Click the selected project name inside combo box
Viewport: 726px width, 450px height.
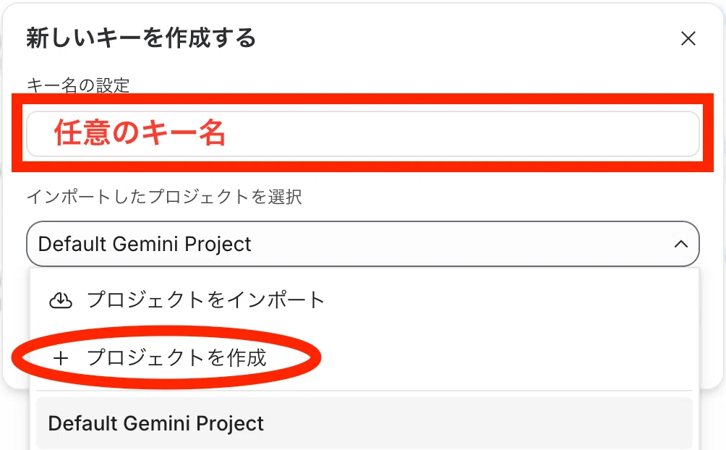click(x=145, y=245)
